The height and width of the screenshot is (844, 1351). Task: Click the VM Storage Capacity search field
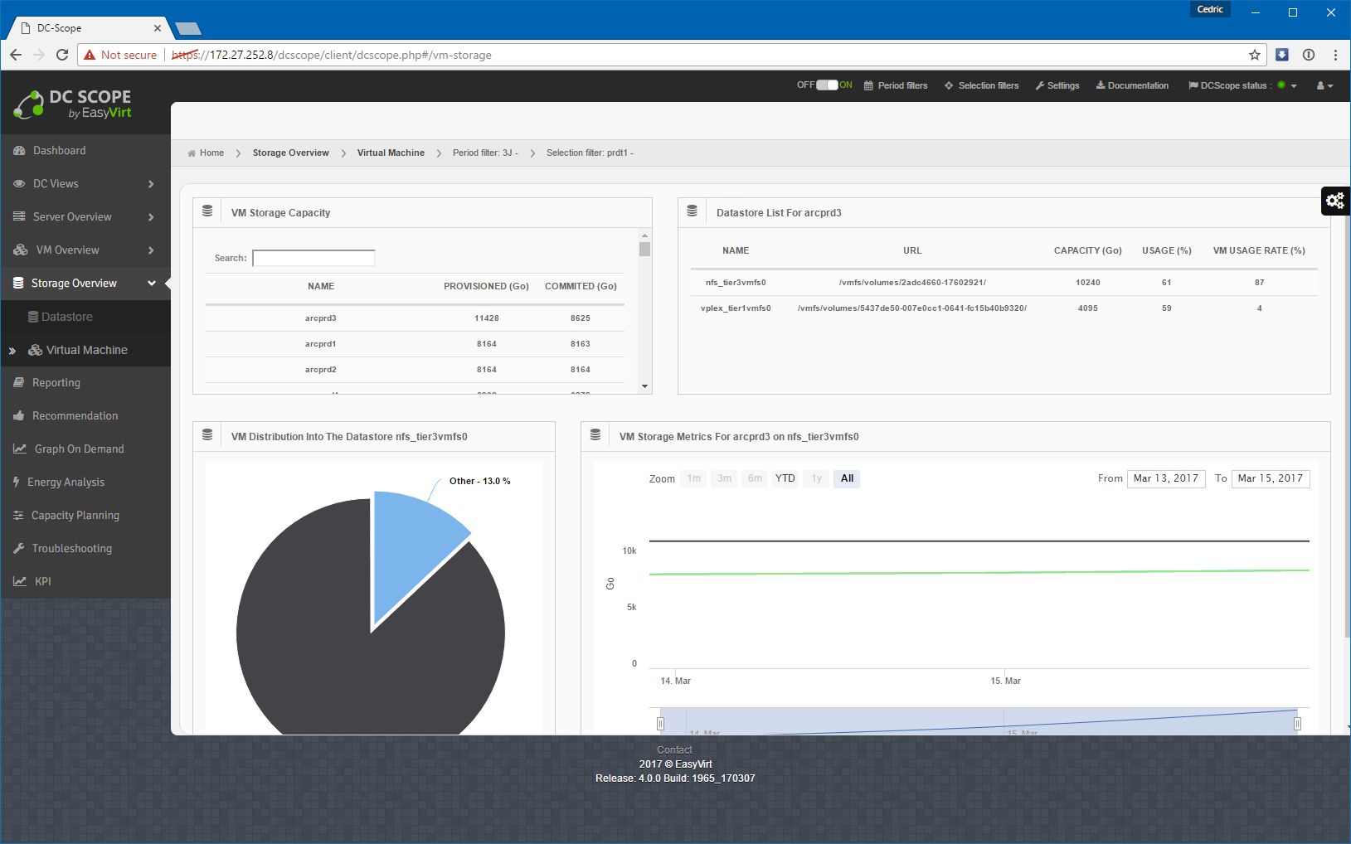coord(313,259)
